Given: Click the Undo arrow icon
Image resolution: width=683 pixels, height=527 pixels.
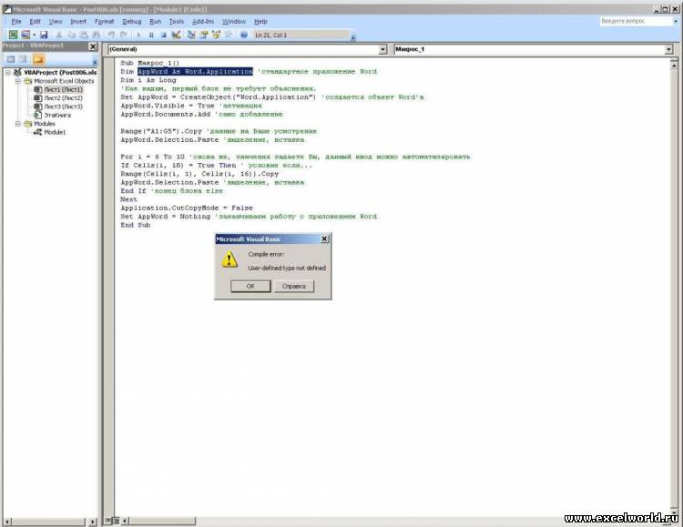Looking at the screenshot, I should [111, 35].
